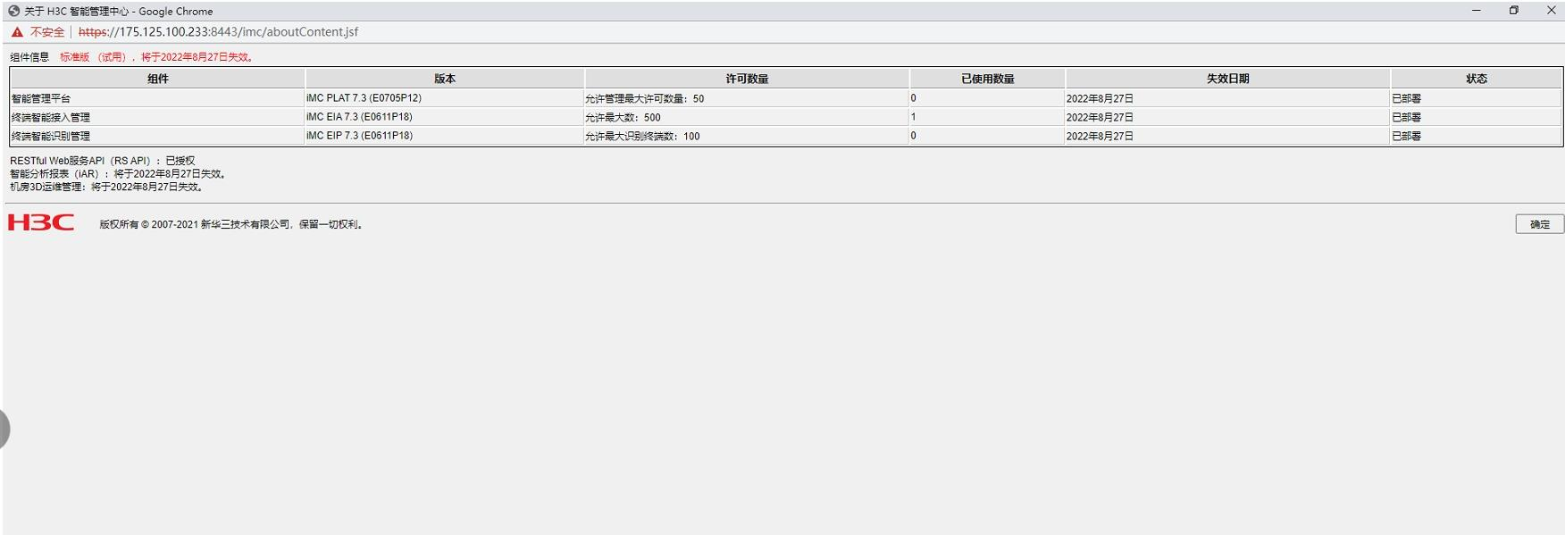The height and width of the screenshot is (535, 1565).
Task: Click expiry date in 终端智能接入管理 row
Action: coord(1100,118)
